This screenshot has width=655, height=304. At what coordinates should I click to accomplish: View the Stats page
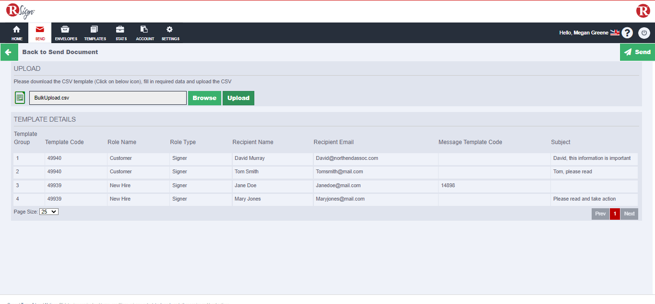pos(121,33)
